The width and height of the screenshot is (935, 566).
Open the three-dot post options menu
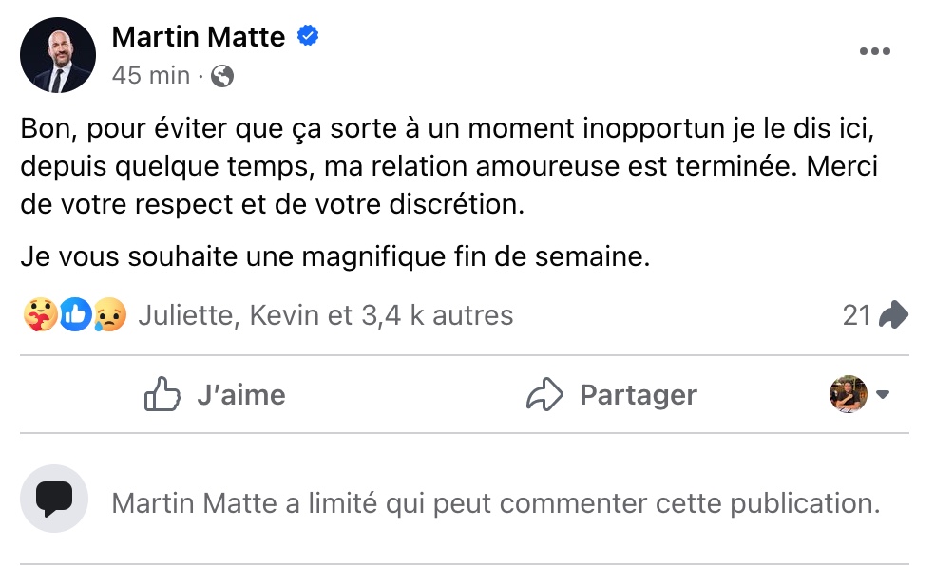(874, 52)
